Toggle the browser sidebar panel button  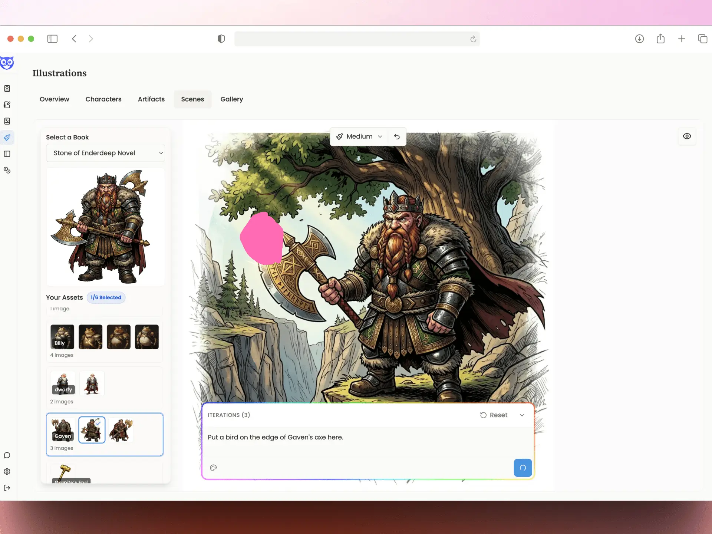pyautogui.click(x=52, y=39)
